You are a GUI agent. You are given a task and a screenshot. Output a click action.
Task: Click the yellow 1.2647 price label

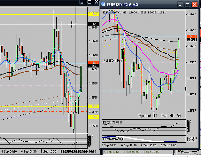[94, 14]
